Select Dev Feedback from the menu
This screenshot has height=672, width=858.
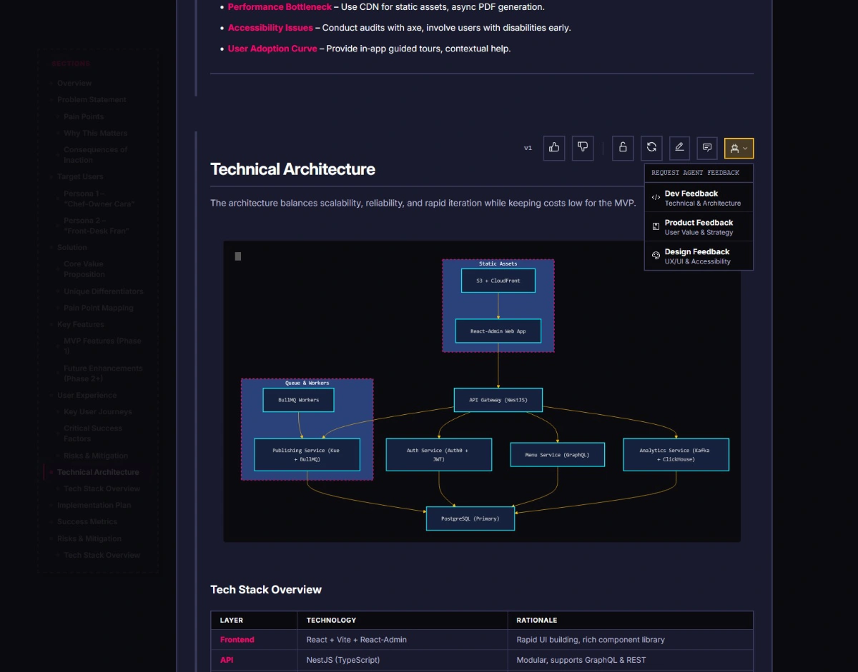[699, 198]
